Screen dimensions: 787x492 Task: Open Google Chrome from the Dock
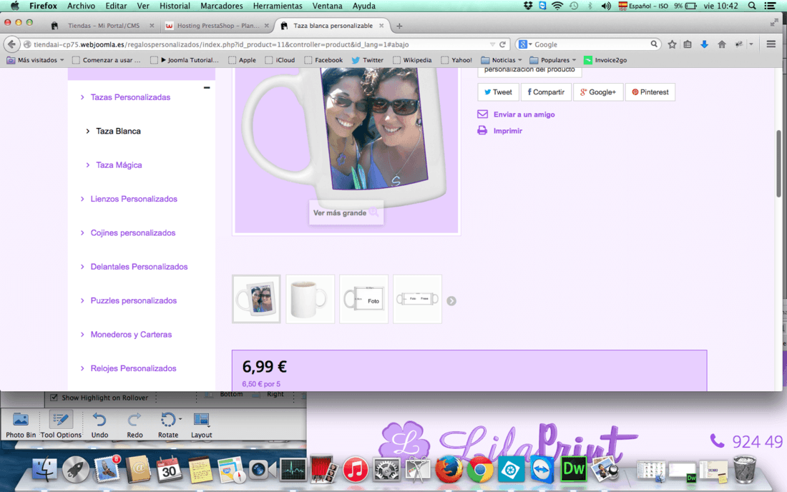tap(480, 469)
